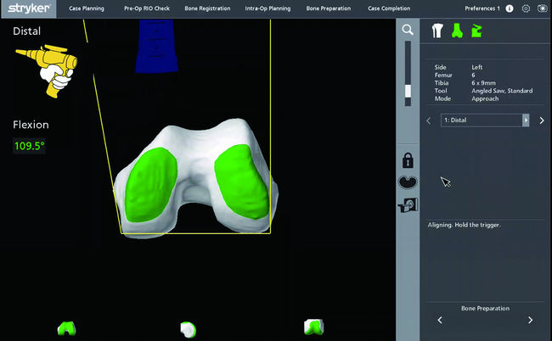Viewport: 552px width, 341px height.
Task: Adjust the vertical zoom slider handle
Action: click(408, 91)
